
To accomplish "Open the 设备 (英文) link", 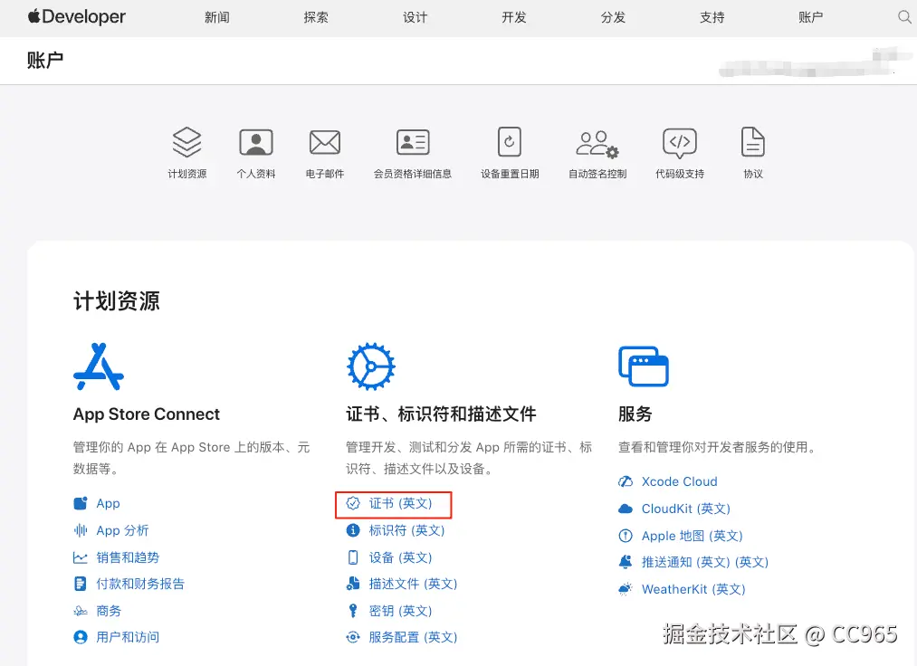I will pyautogui.click(x=401, y=557).
